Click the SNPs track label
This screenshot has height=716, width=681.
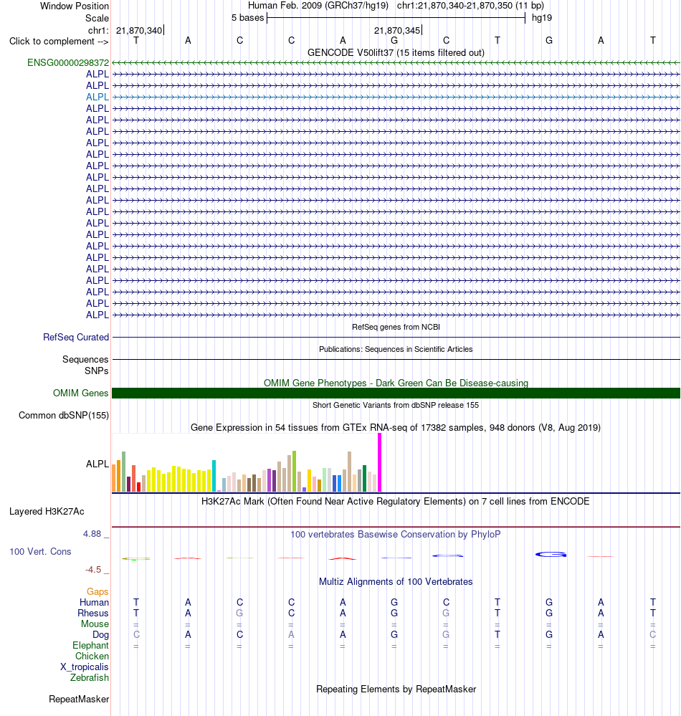click(x=96, y=371)
